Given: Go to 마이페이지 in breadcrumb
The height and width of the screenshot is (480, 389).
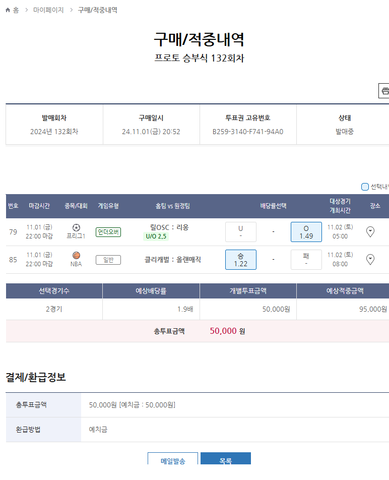Looking at the screenshot, I should pos(48,10).
